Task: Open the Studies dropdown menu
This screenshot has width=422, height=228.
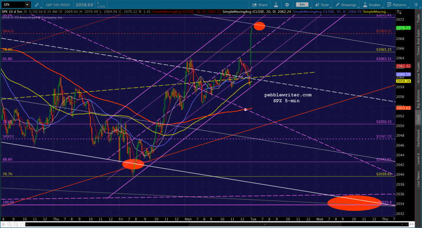Action: [372, 5]
